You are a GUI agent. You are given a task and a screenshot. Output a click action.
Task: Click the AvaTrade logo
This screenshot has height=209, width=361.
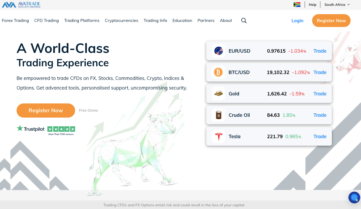click(x=21, y=5)
